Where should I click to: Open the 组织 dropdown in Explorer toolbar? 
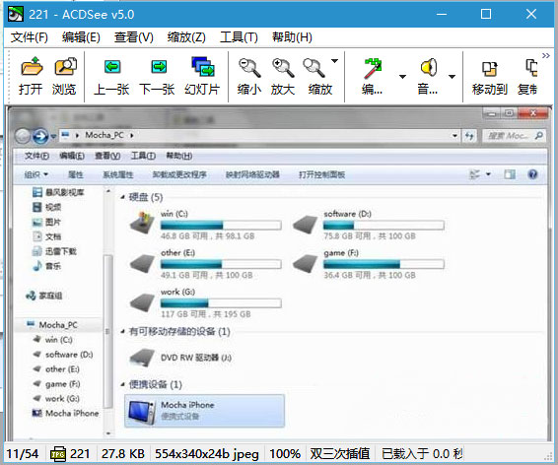[x=35, y=174]
